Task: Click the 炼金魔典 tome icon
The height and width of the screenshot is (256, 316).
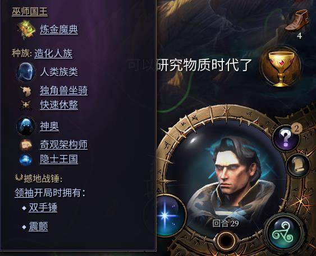Action: point(26,30)
